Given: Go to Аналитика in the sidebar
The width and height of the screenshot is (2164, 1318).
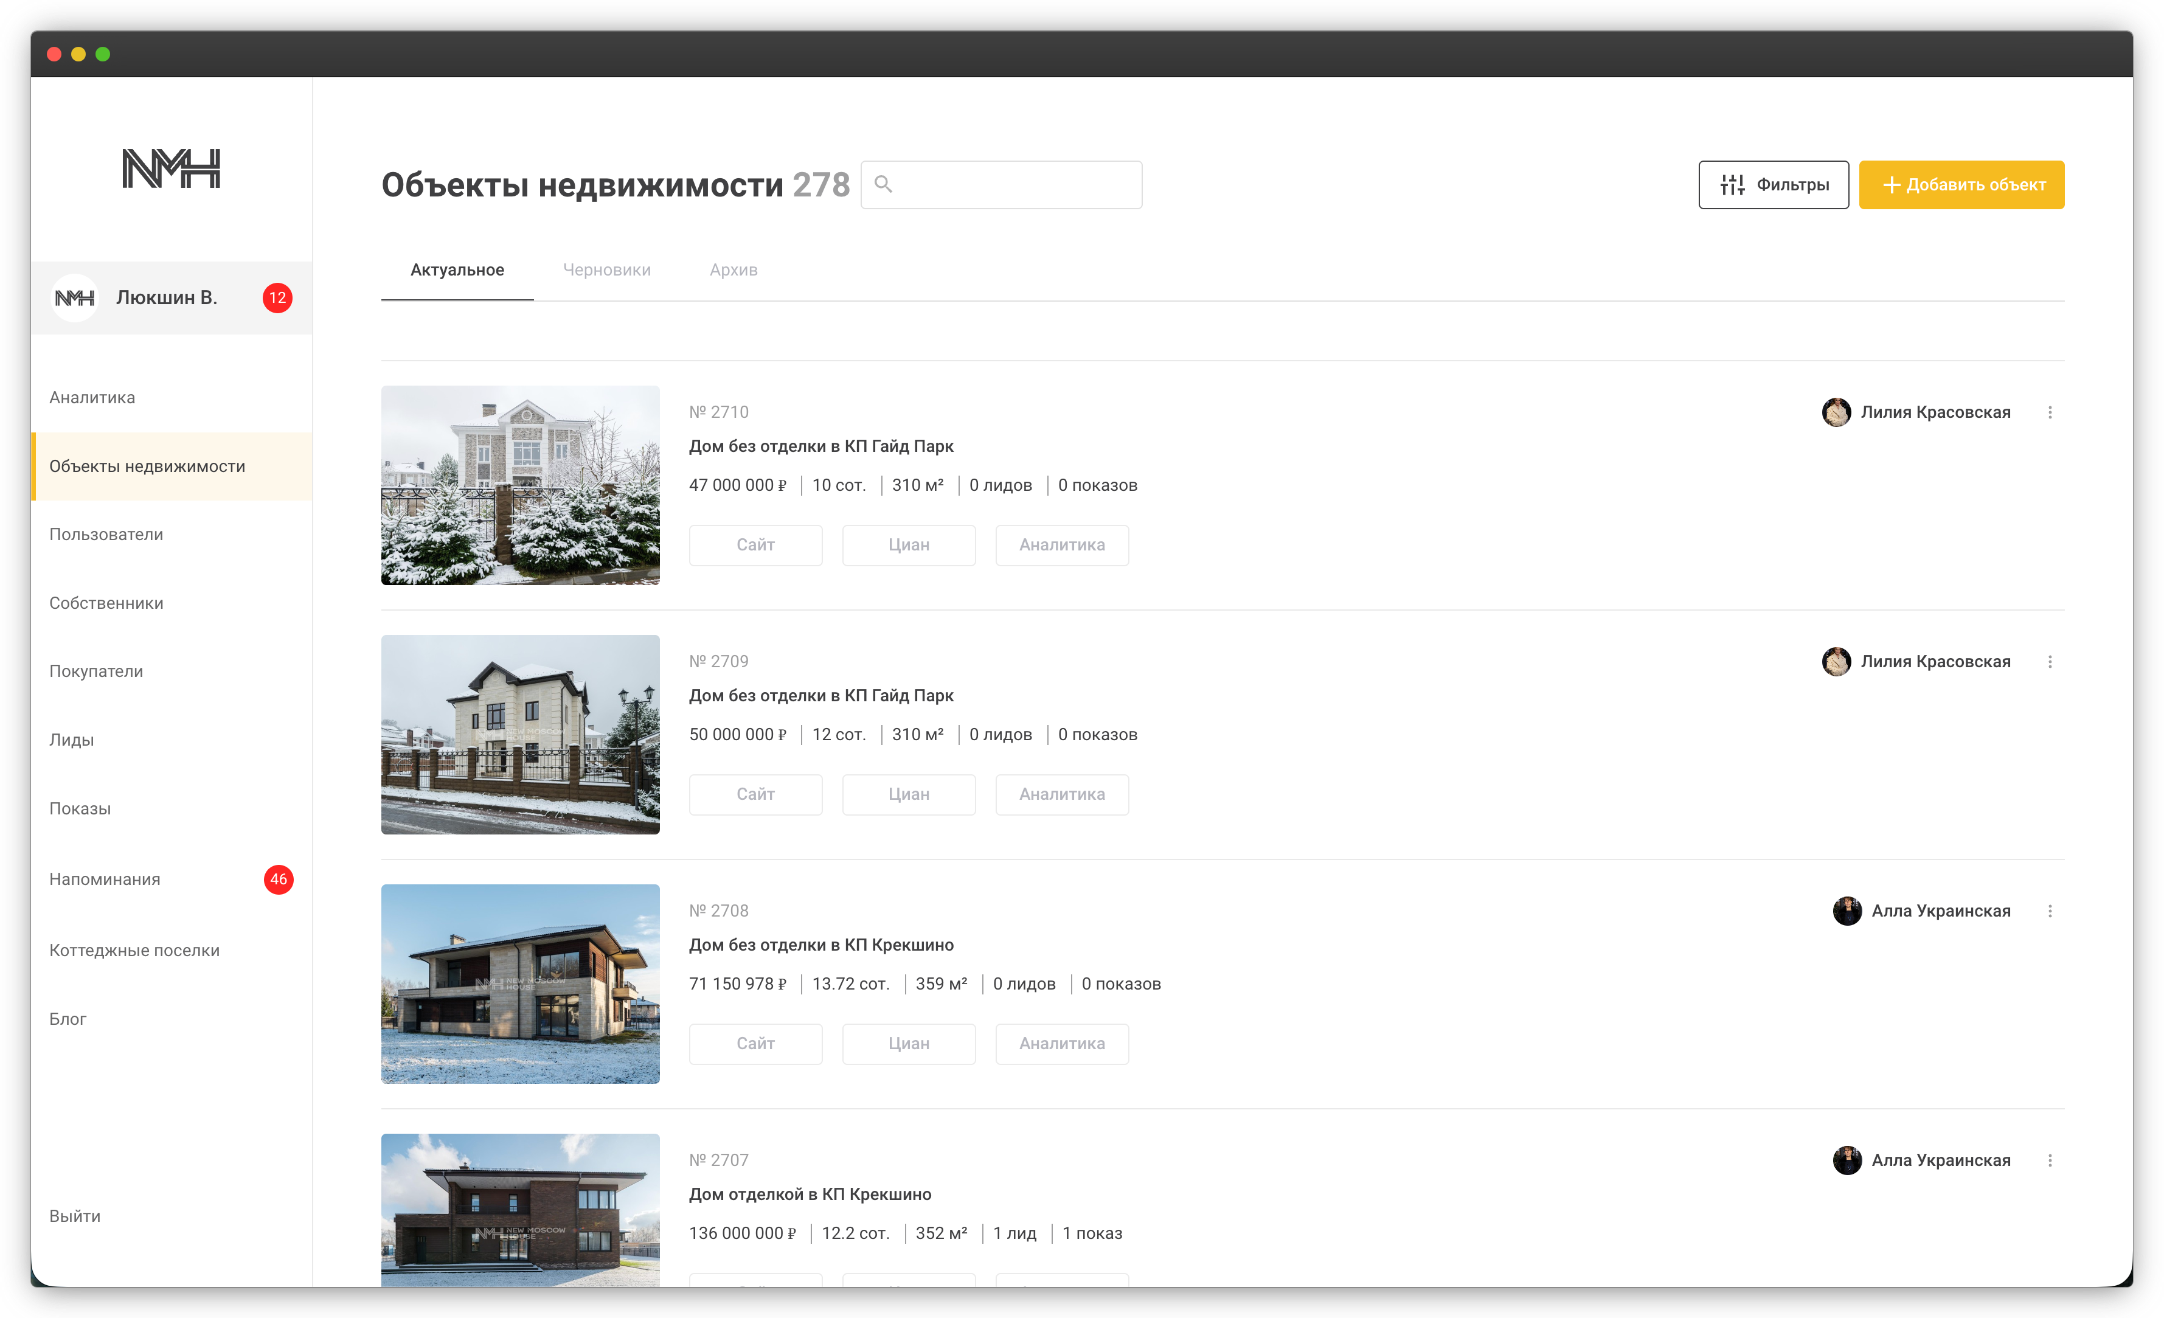Looking at the screenshot, I should point(92,398).
